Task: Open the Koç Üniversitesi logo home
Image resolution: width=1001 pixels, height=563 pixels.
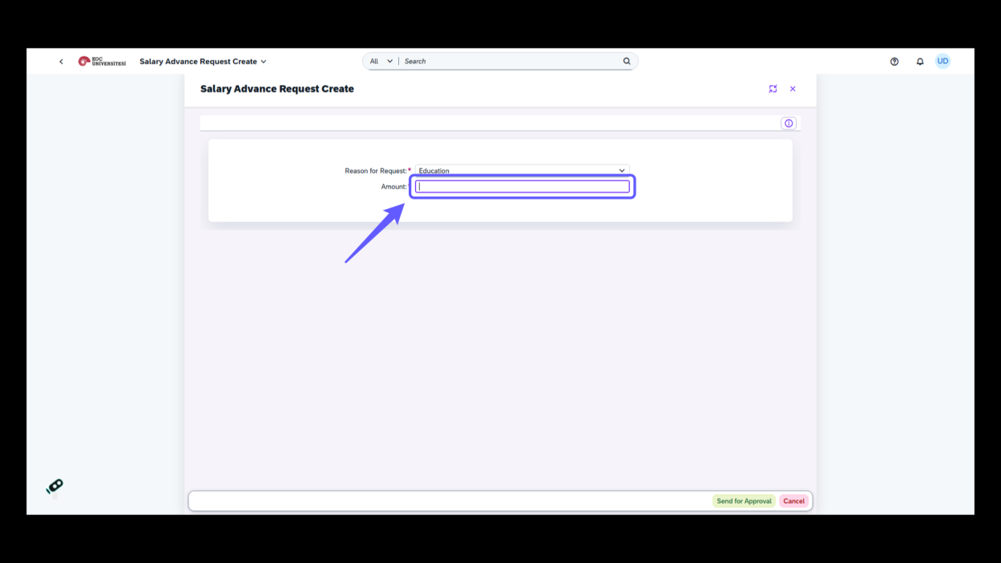Action: click(x=102, y=62)
